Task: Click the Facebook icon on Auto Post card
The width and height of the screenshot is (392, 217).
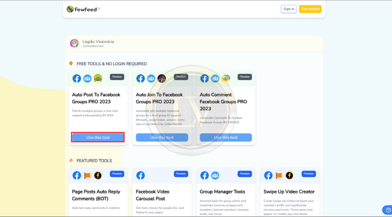Action: (77, 79)
